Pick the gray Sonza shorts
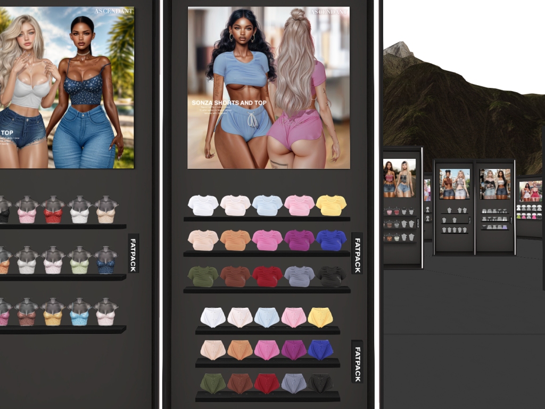This screenshot has height=409, width=545. pyautogui.click(x=293, y=383)
